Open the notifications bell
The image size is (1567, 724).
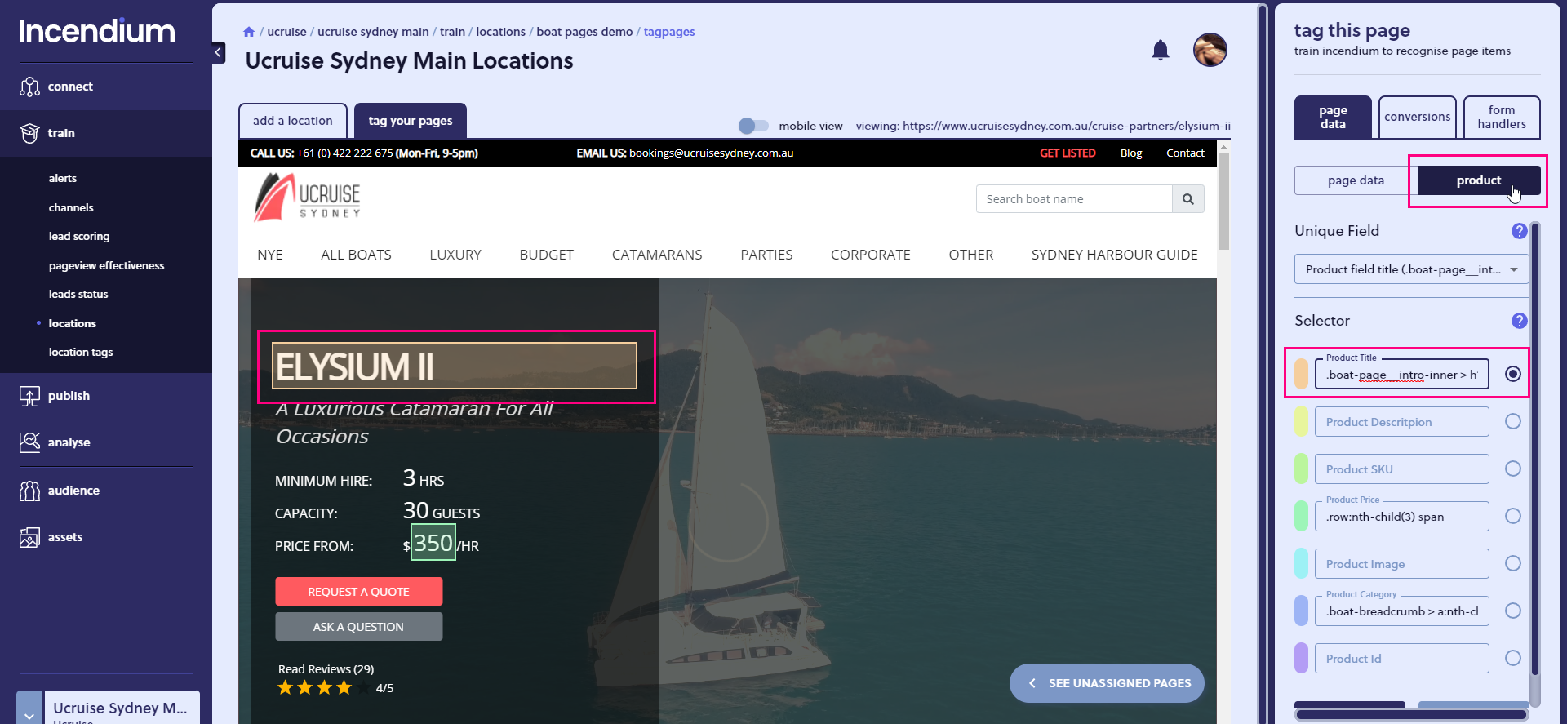click(x=1161, y=51)
